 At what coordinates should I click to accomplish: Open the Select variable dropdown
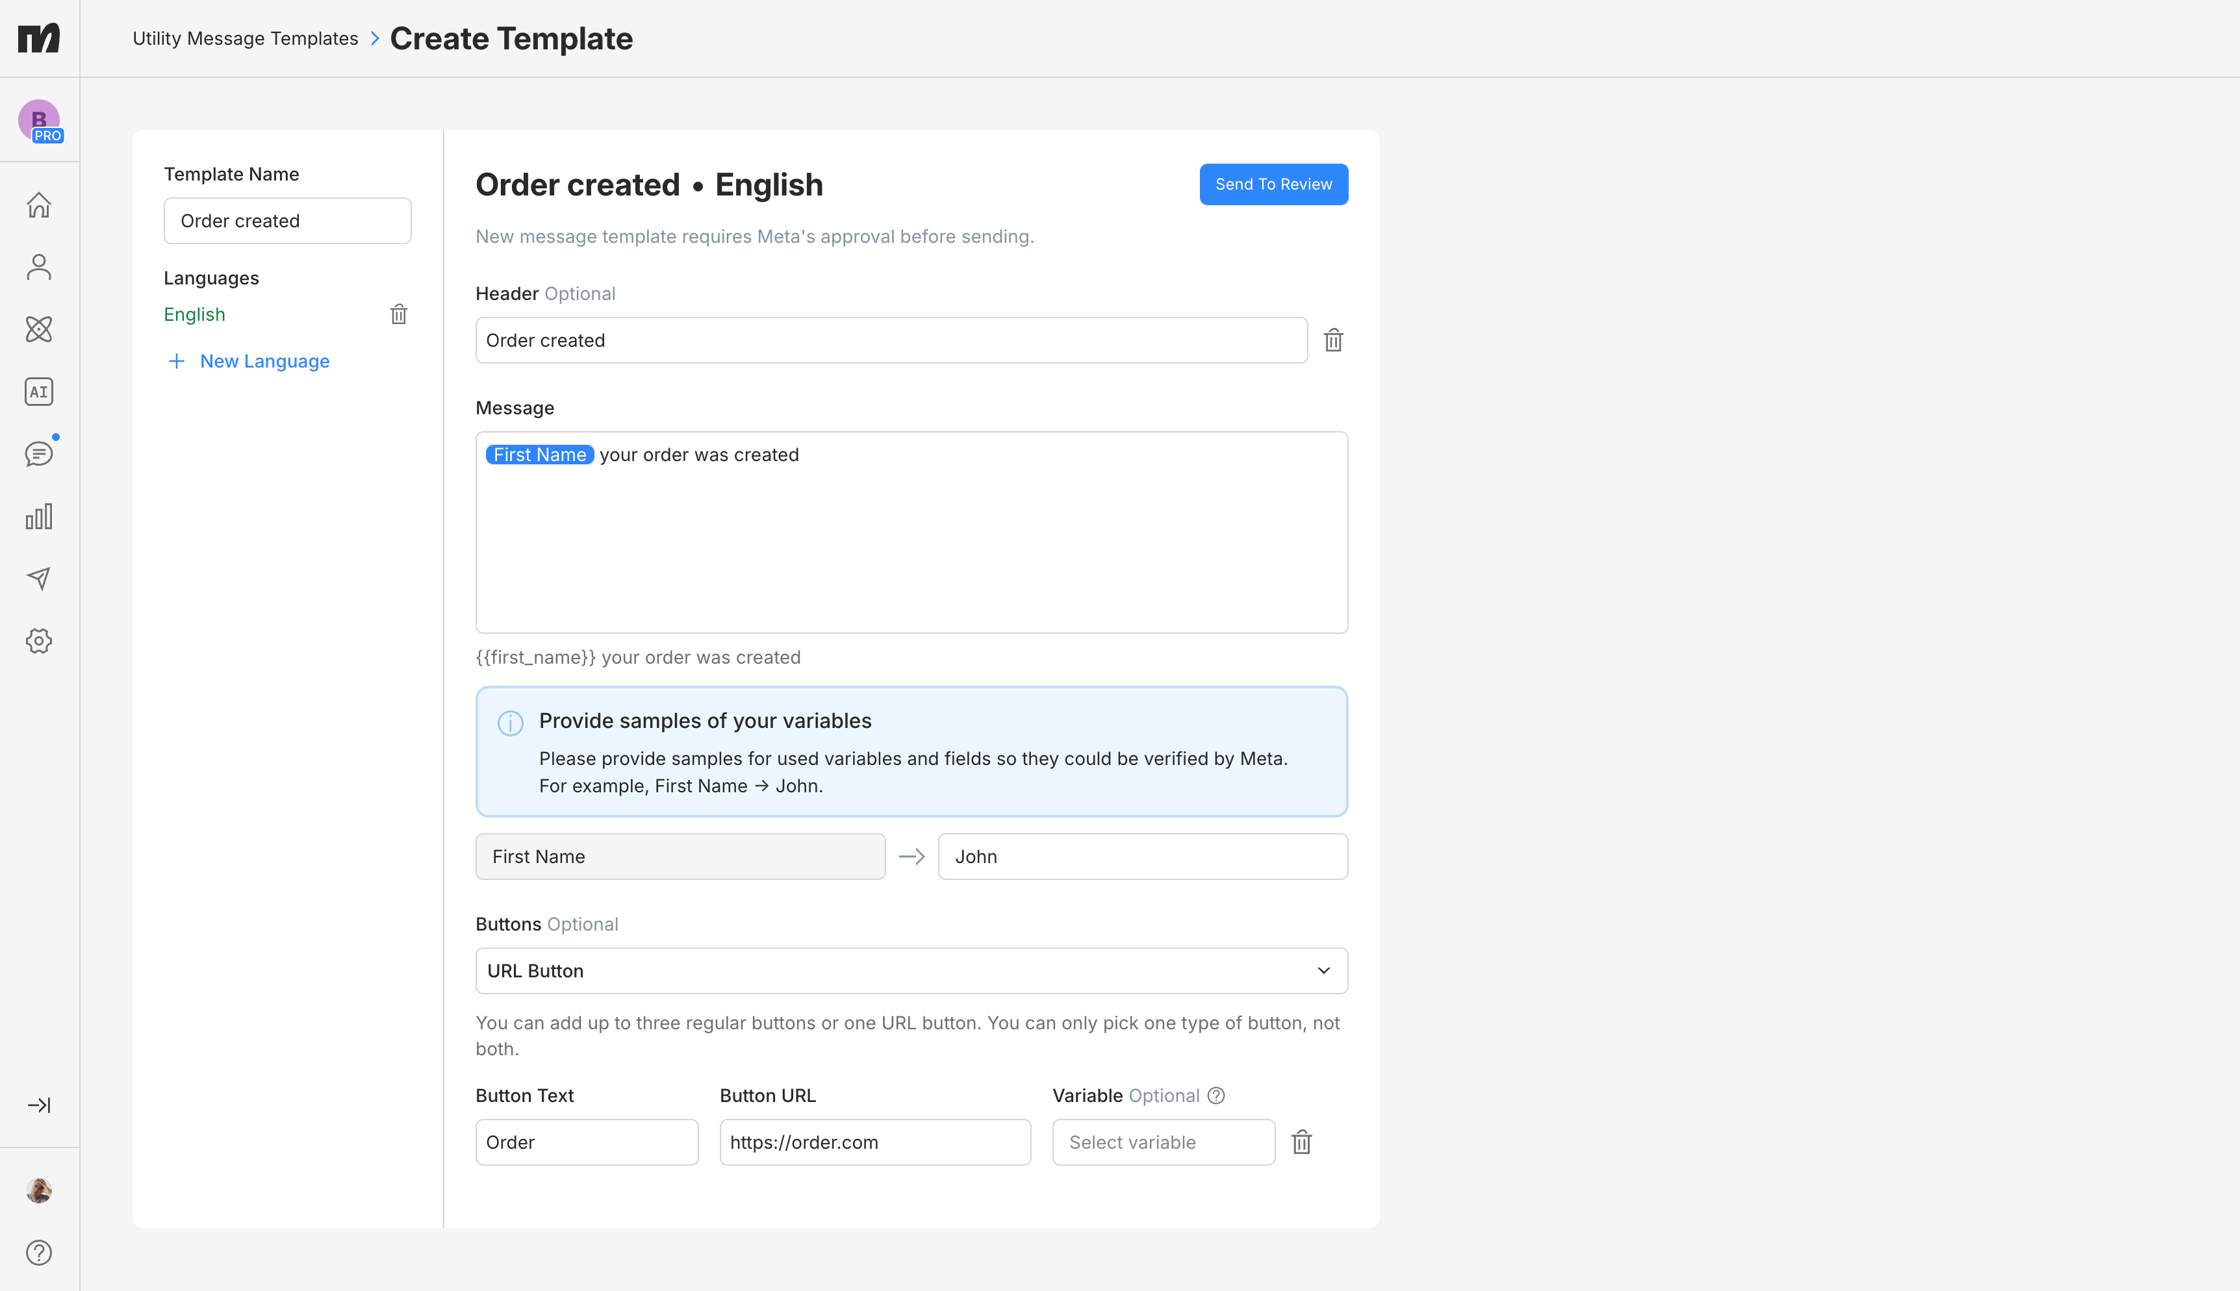pyautogui.click(x=1163, y=1142)
